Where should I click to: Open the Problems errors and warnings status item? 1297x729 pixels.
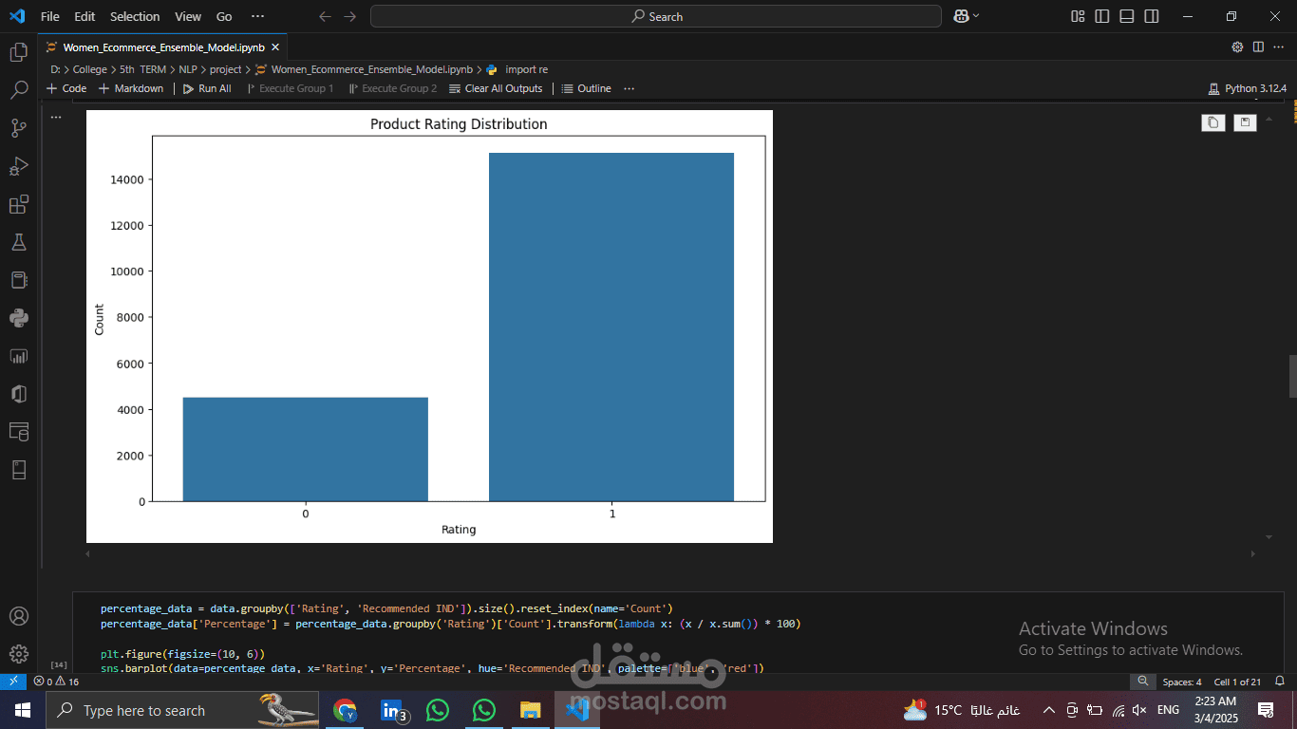tap(56, 682)
